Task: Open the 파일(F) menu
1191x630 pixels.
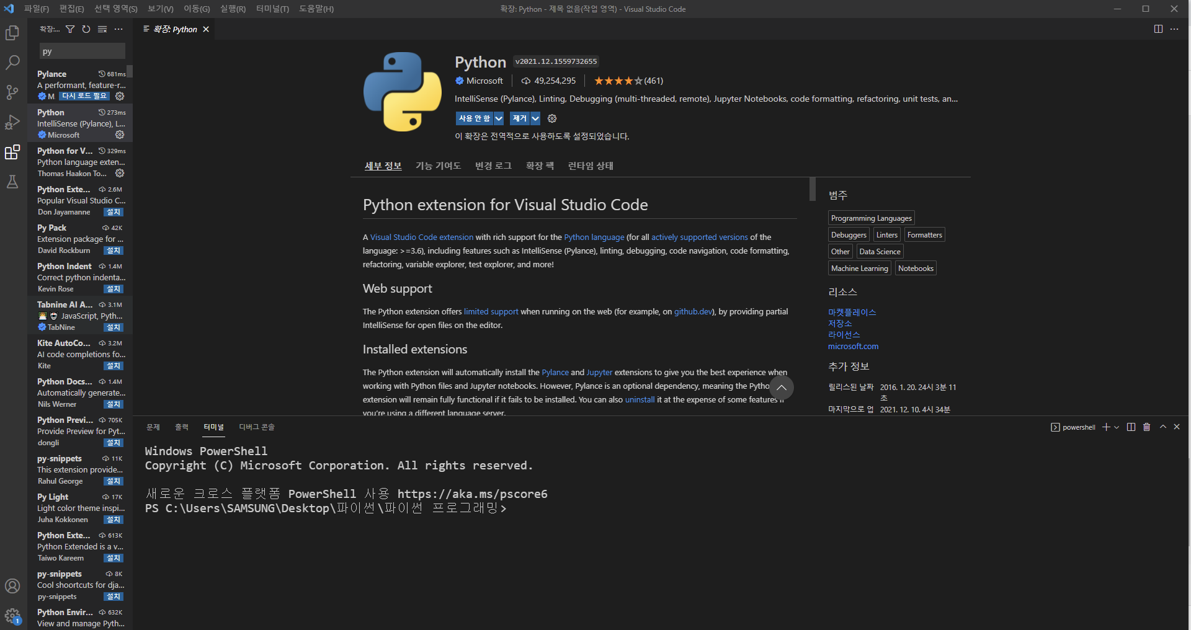Action: point(37,9)
